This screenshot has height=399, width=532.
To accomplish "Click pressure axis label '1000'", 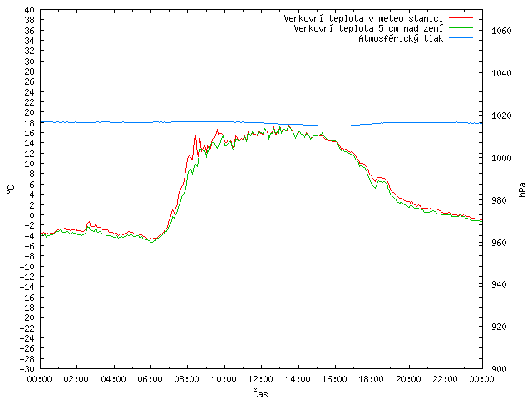I will (501, 158).
